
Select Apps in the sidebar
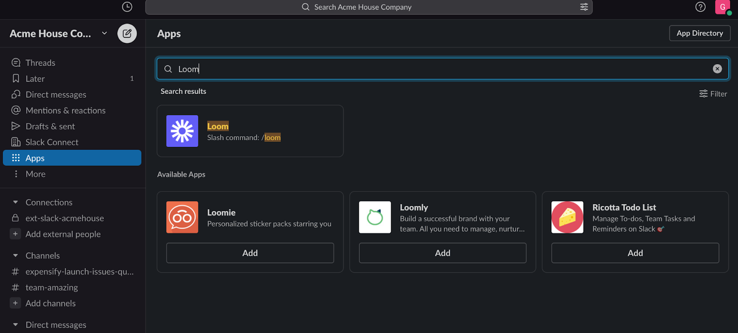click(72, 158)
